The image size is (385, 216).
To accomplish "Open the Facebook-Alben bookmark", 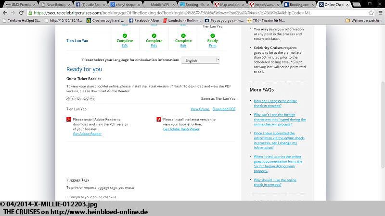I will pos(144,21).
